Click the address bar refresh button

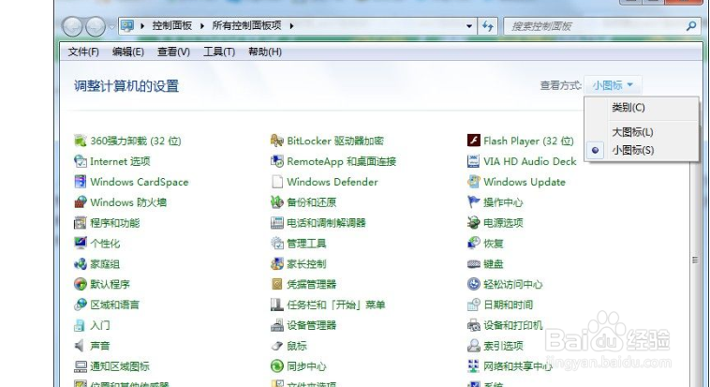(x=488, y=26)
